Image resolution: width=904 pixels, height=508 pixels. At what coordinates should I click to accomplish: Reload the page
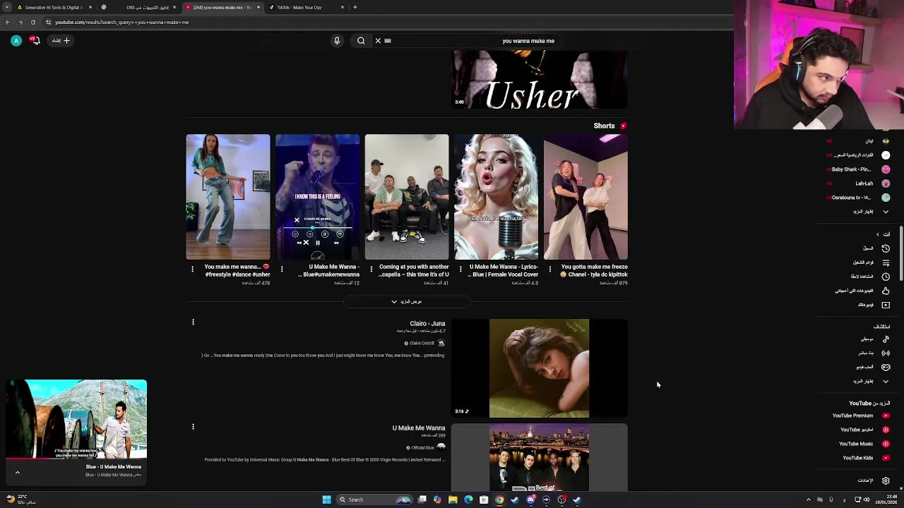click(x=33, y=22)
